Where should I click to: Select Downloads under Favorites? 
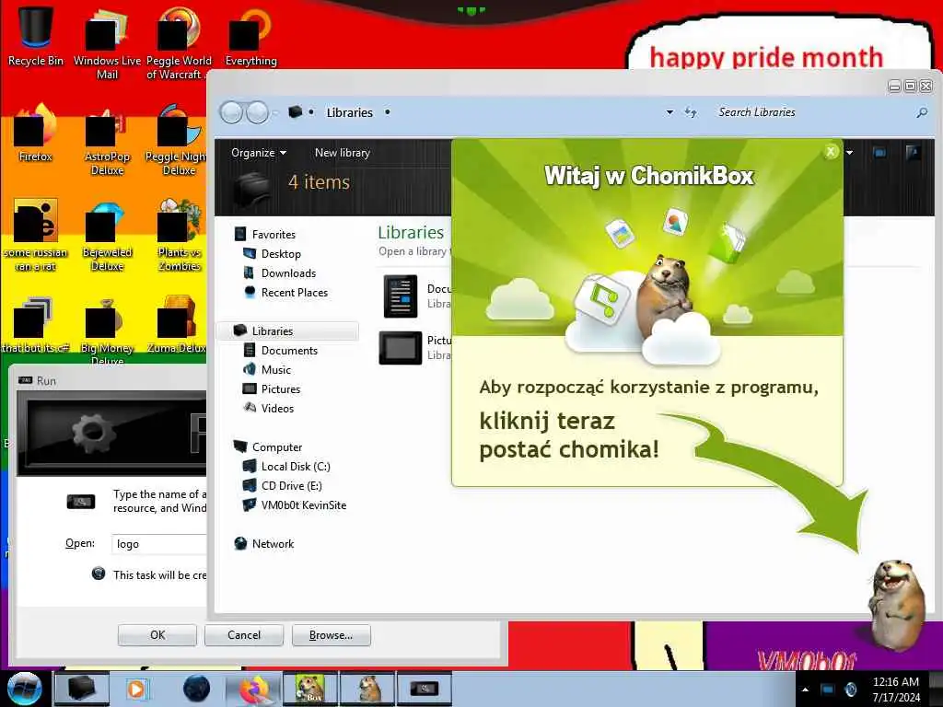[x=288, y=272]
